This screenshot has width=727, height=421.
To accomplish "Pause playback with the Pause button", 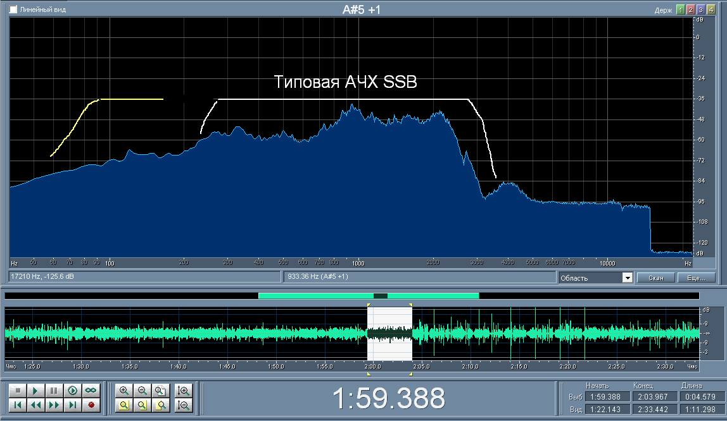I will click(x=54, y=391).
